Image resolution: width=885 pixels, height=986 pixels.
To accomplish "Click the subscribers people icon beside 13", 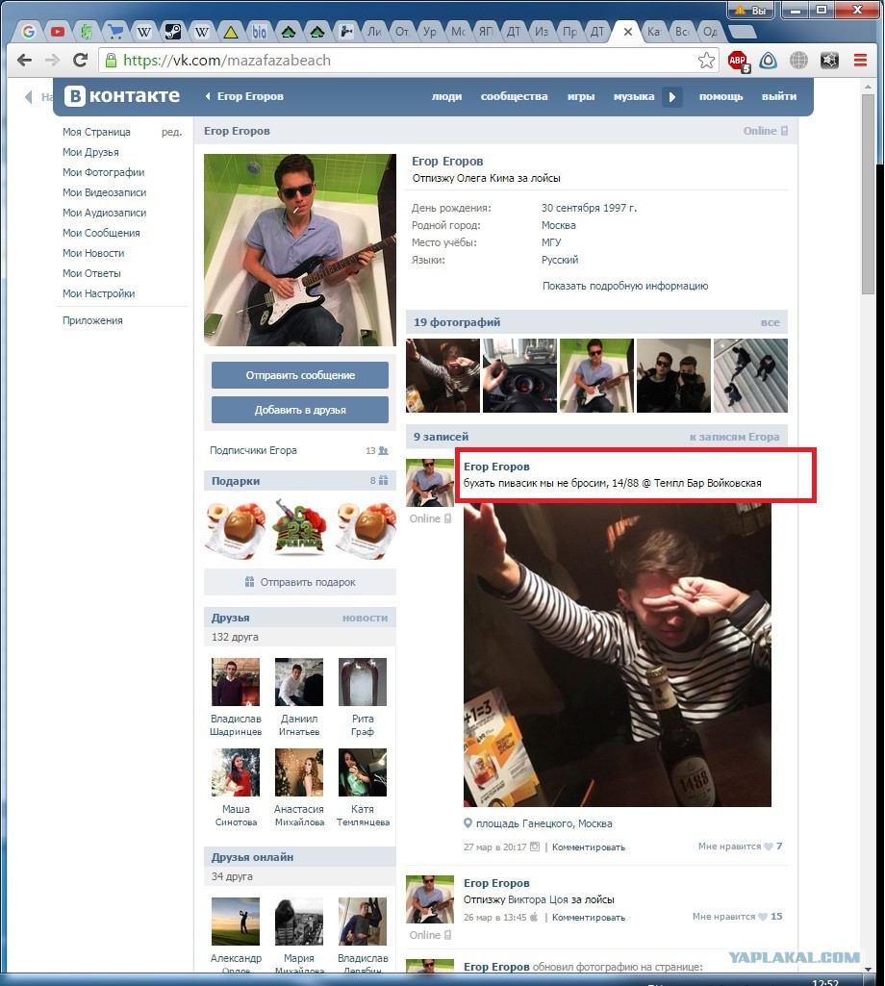I will point(383,451).
